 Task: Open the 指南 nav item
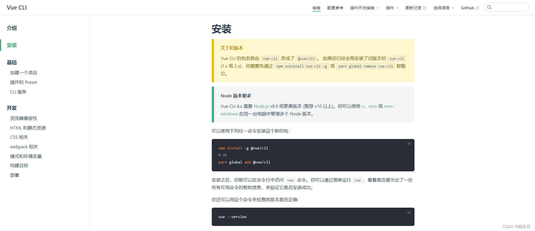pos(316,8)
